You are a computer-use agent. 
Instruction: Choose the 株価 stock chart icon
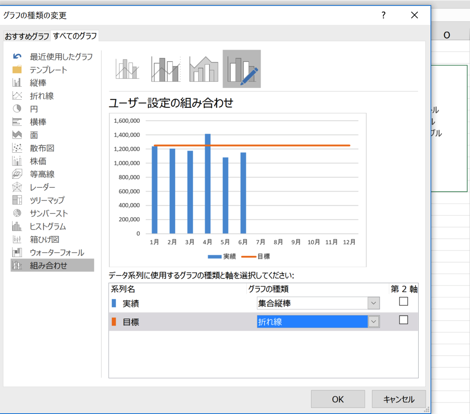click(17, 161)
